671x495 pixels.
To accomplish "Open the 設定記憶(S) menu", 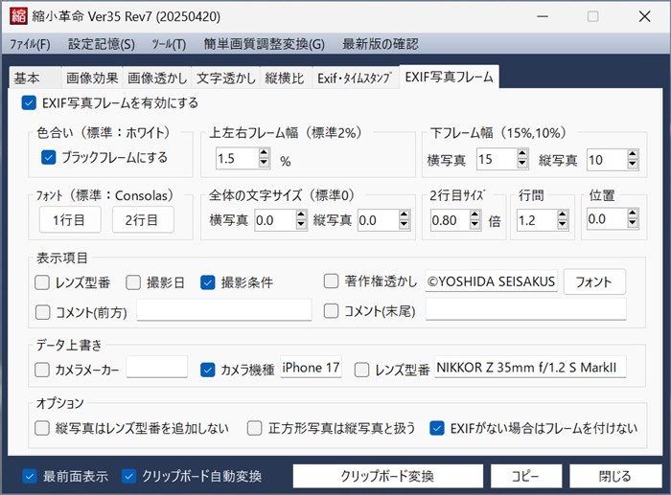I will click(102, 44).
